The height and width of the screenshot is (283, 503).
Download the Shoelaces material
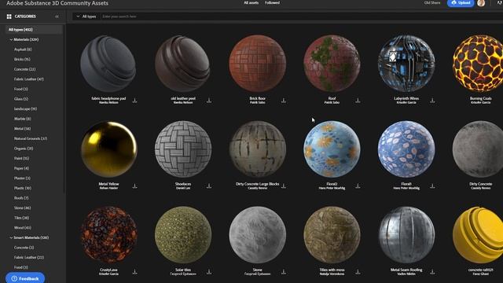(209, 186)
